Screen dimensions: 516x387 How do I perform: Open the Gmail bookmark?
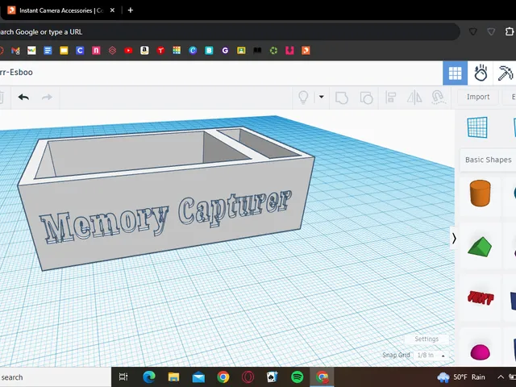pyautogui.click(x=15, y=50)
